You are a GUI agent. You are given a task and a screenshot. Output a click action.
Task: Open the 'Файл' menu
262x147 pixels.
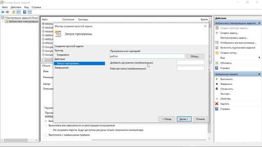(x=5, y=7)
